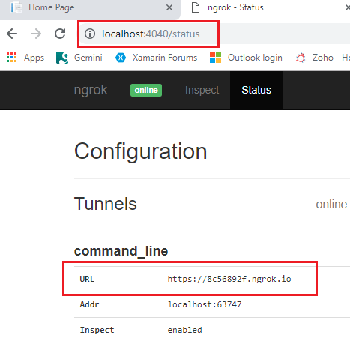Click the Tunnels heading

pos(106,204)
